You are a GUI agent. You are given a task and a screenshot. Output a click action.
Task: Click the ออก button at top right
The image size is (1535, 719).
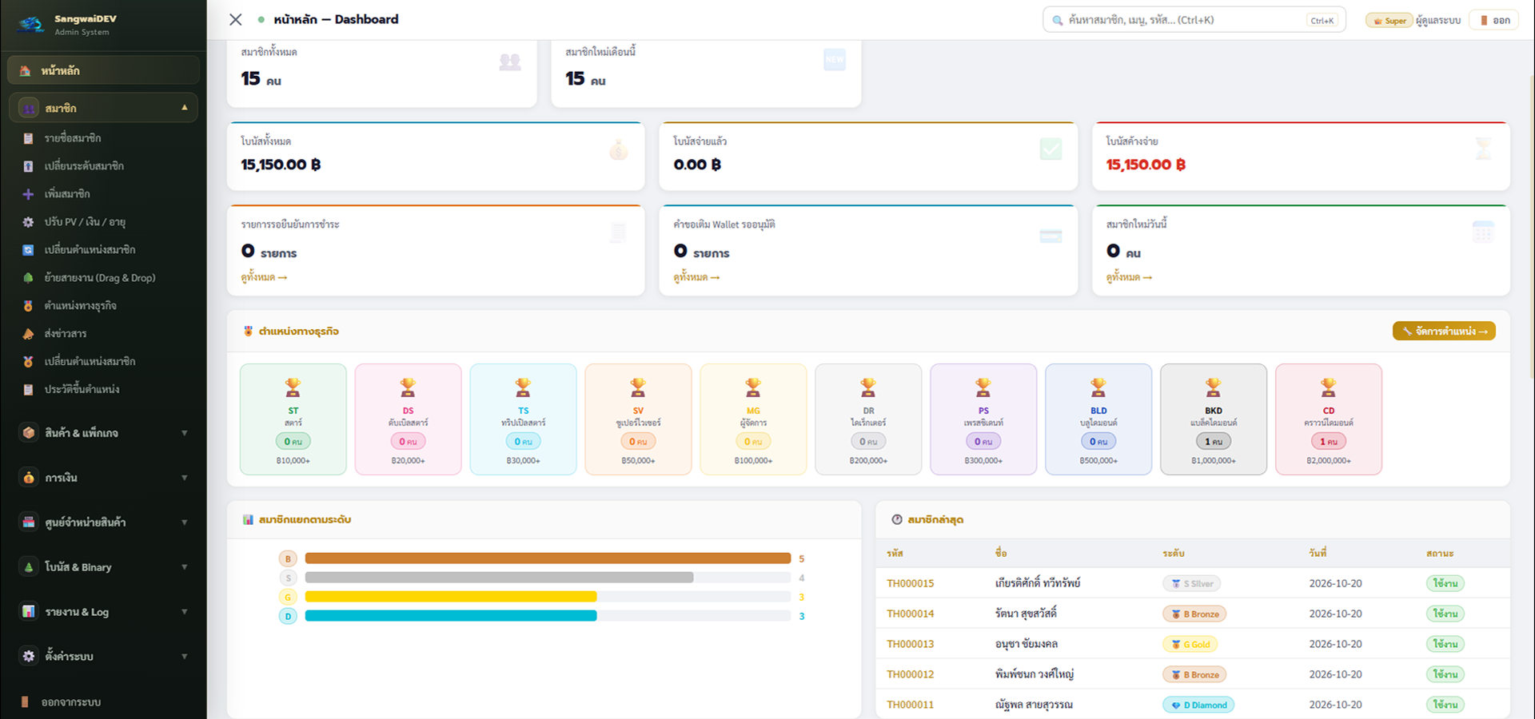tap(1494, 20)
